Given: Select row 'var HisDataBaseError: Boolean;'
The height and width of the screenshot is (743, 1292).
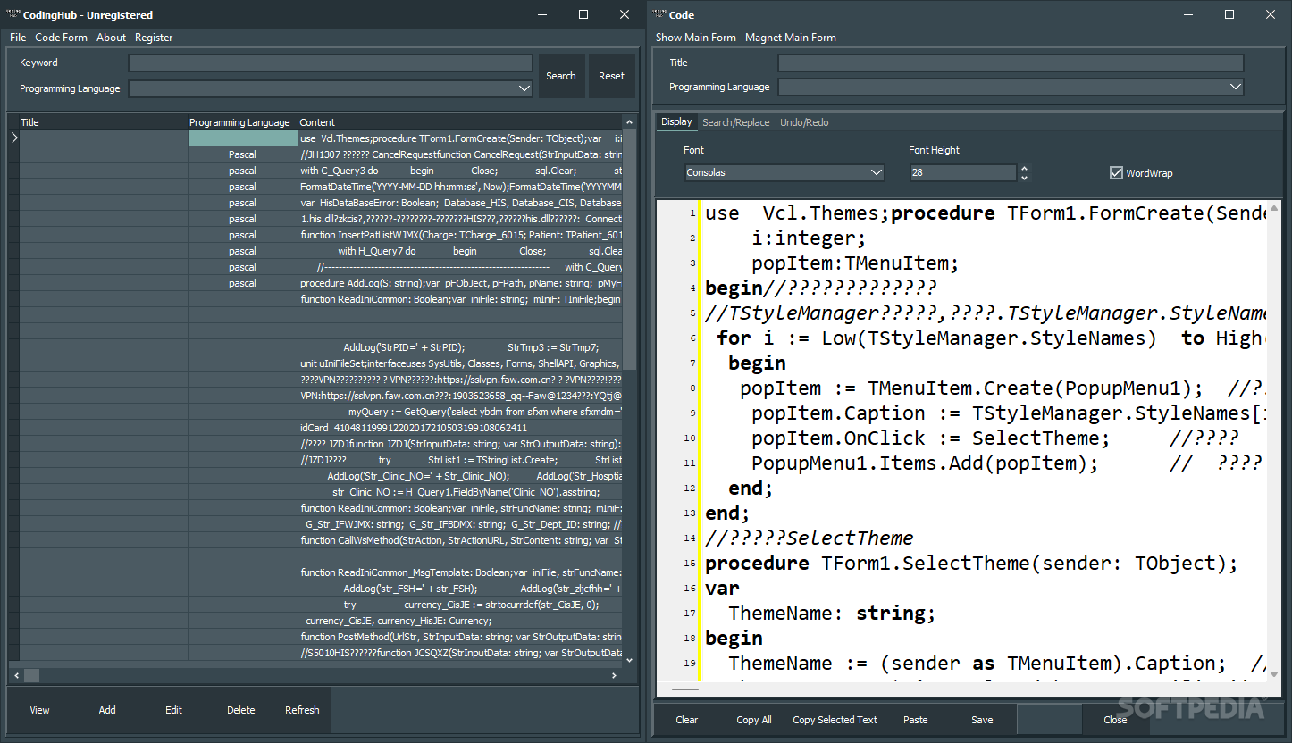Looking at the screenshot, I should click(460, 203).
